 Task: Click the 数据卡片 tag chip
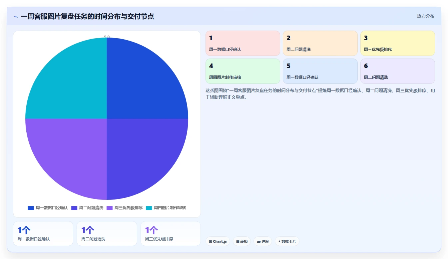(x=287, y=241)
